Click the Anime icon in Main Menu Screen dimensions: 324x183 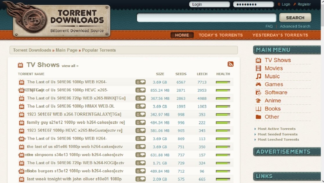pyautogui.click(x=258, y=101)
